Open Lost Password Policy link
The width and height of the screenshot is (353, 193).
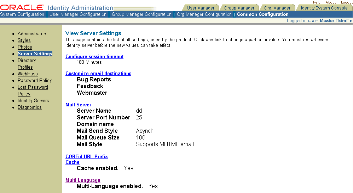(33, 91)
